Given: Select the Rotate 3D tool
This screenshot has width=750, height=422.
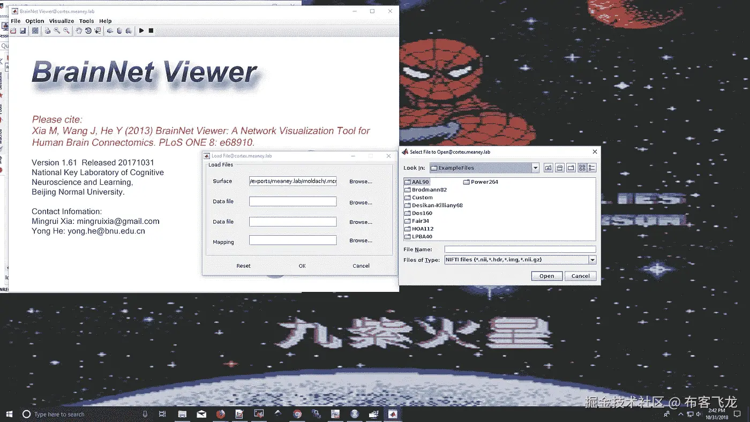Looking at the screenshot, I should coord(88,31).
